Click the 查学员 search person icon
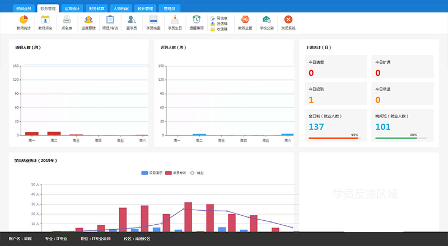Screen dimensions: 448x246 coord(132,20)
